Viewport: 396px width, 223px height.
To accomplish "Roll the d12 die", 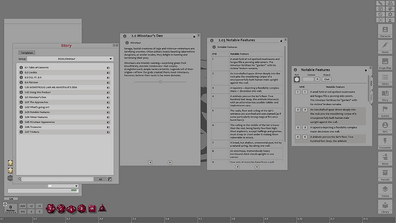I will [61, 208].
